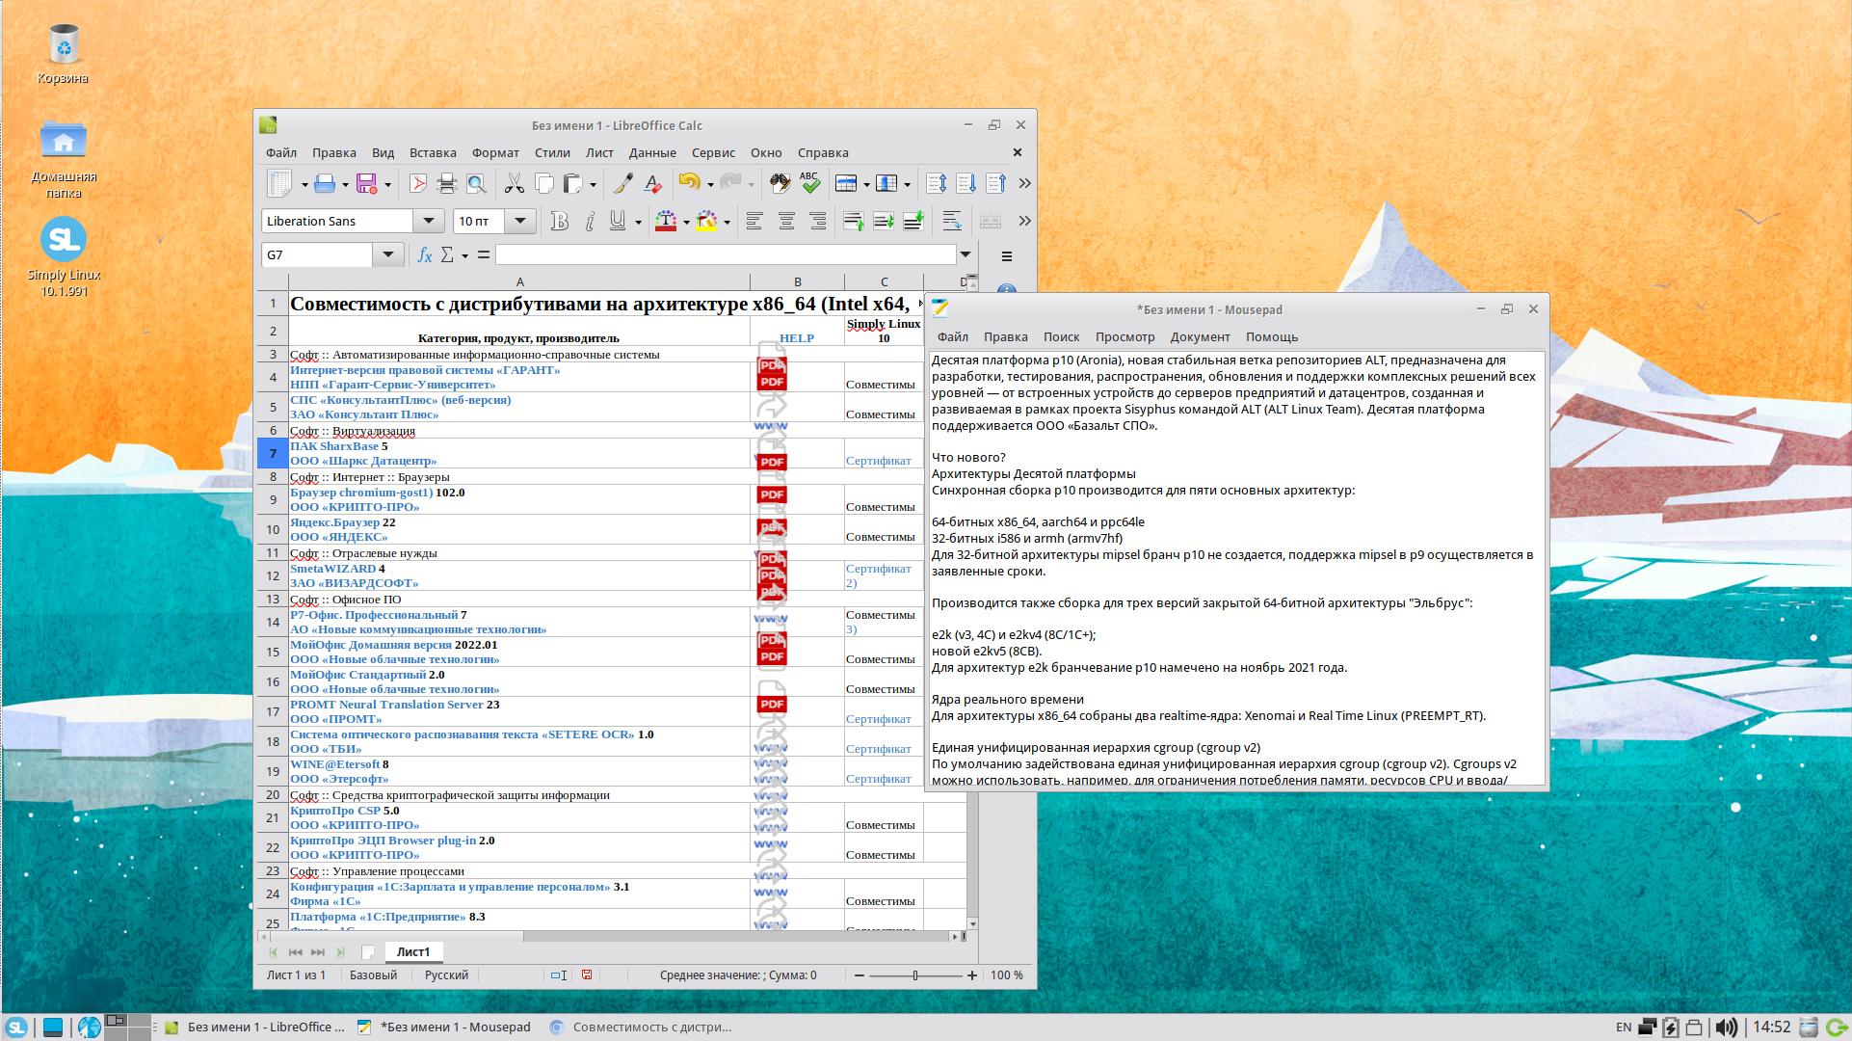Click the formula input line
The width and height of the screenshot is (1852, 1041).
pos(725,255)
